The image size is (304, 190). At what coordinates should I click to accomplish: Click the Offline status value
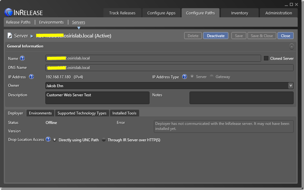(x=51, y=123)
